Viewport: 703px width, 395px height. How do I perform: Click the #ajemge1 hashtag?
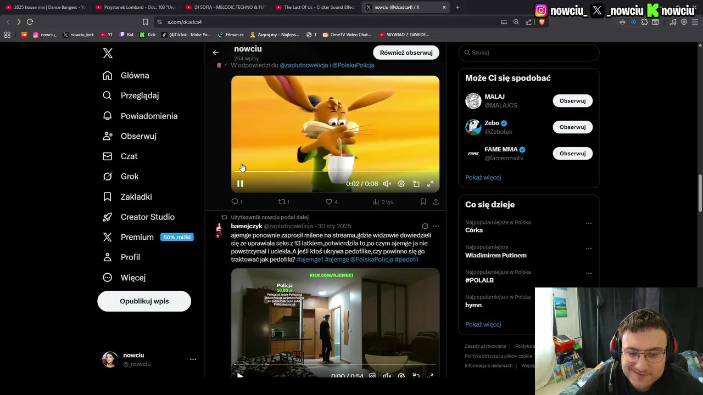click(x=310, y=259)
